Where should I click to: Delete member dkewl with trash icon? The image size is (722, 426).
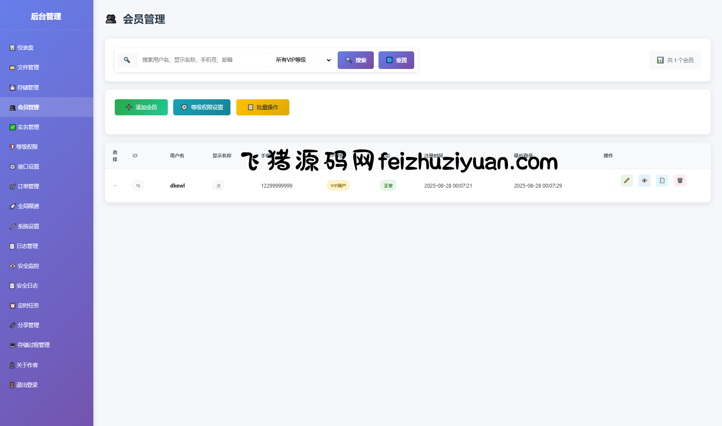(x=680, y=181)
